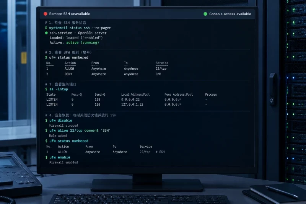Screen dimensions: 306x204
Task: Click the red Remote SSH unavailable indicator
Action: 46,14
